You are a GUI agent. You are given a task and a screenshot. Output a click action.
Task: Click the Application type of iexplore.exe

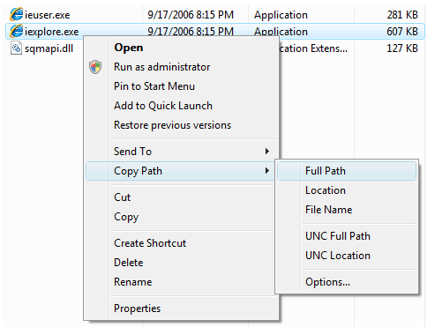[281, 31]
